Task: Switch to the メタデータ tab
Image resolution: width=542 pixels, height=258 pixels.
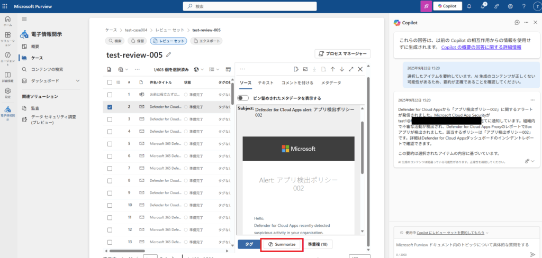Action: (331, 83)
